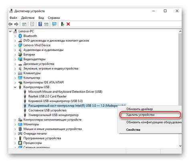Open the Файл menu
190x162 pixels.
click(x=13, y=18)
